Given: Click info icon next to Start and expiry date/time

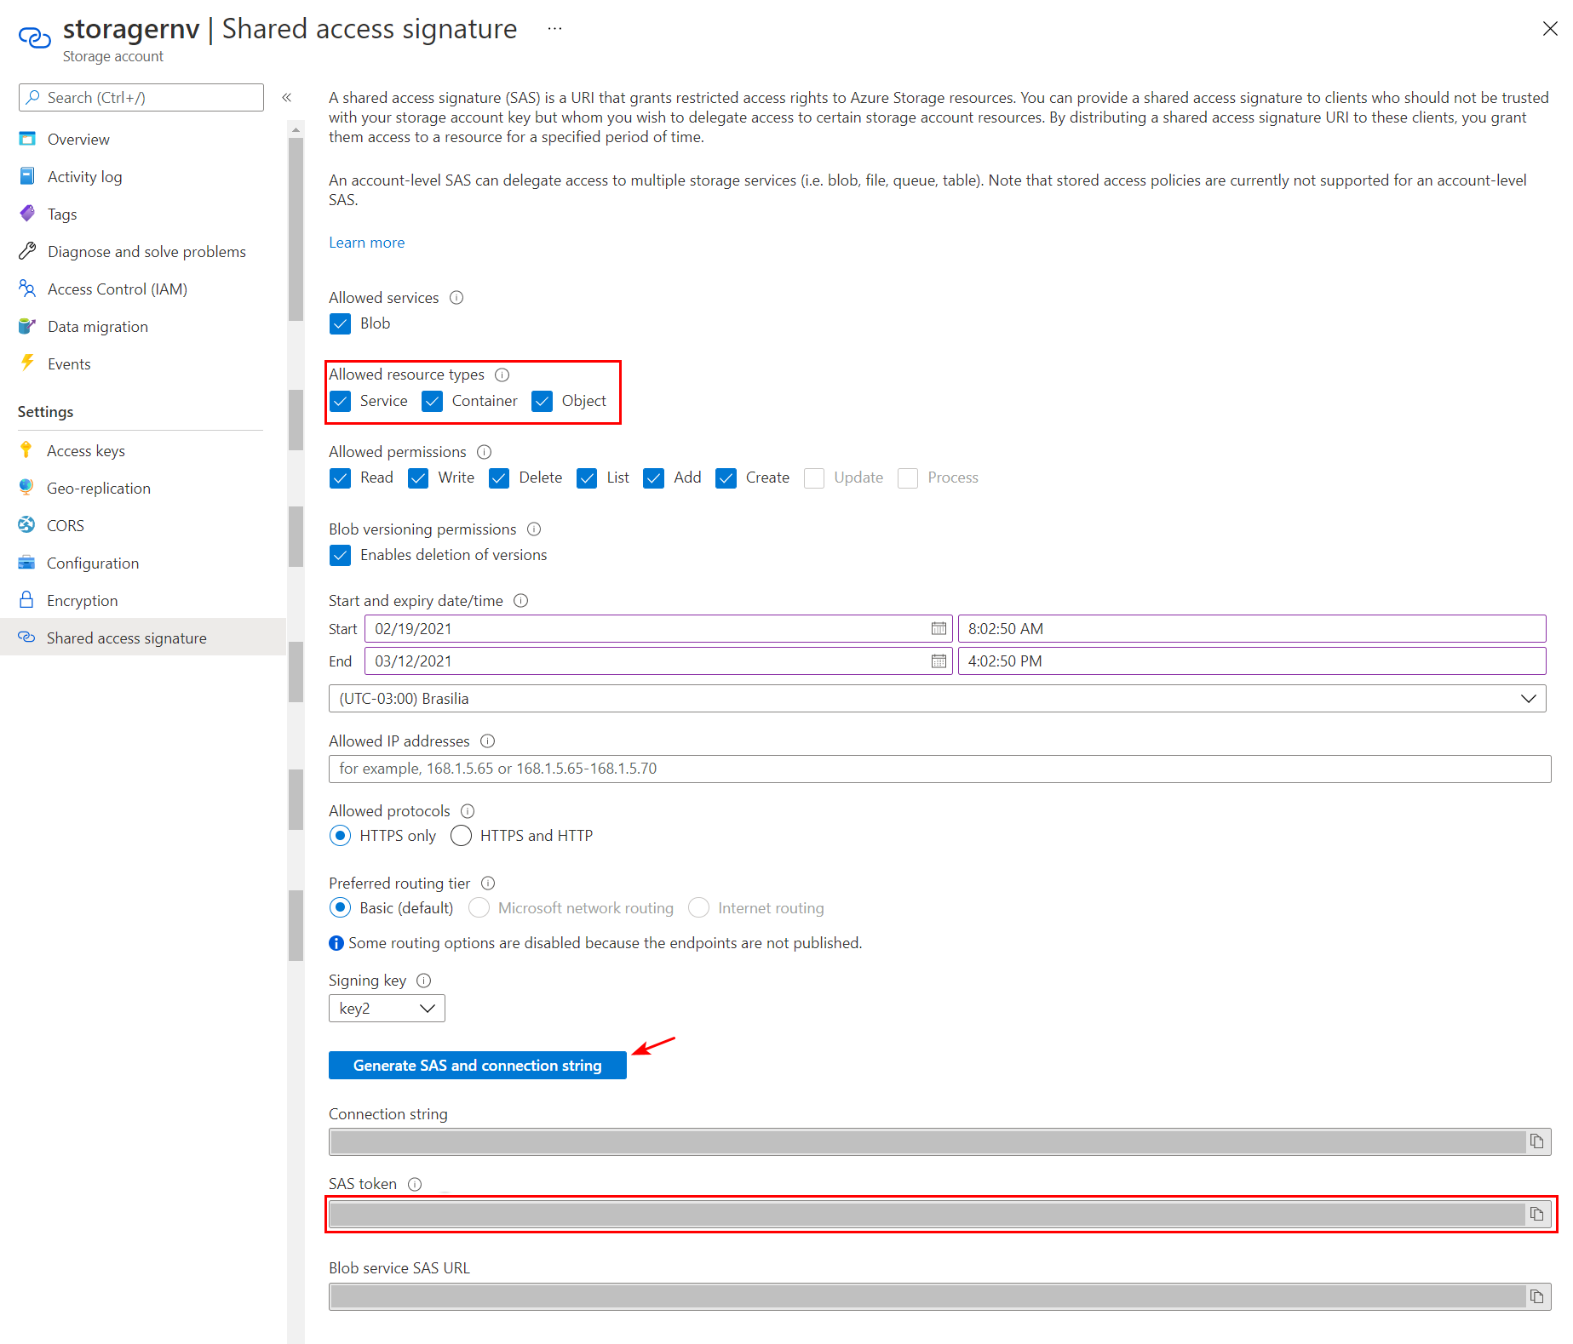Looking at the screenshot, I should tap(521, 601).
